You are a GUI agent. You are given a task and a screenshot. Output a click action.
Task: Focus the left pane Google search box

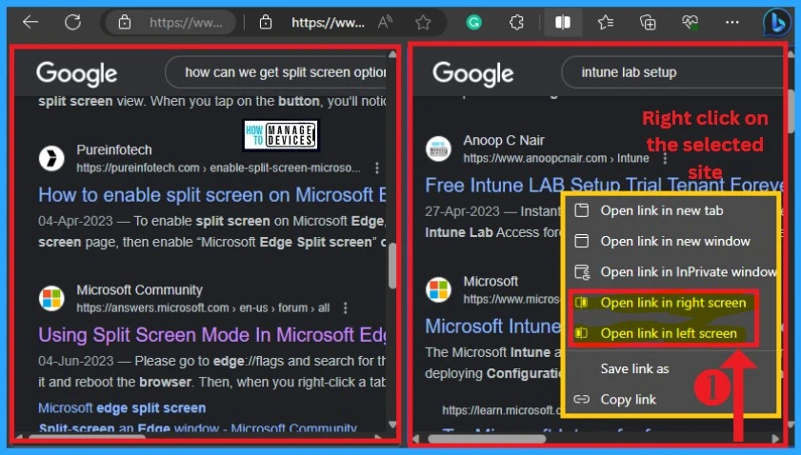point(276,72)
